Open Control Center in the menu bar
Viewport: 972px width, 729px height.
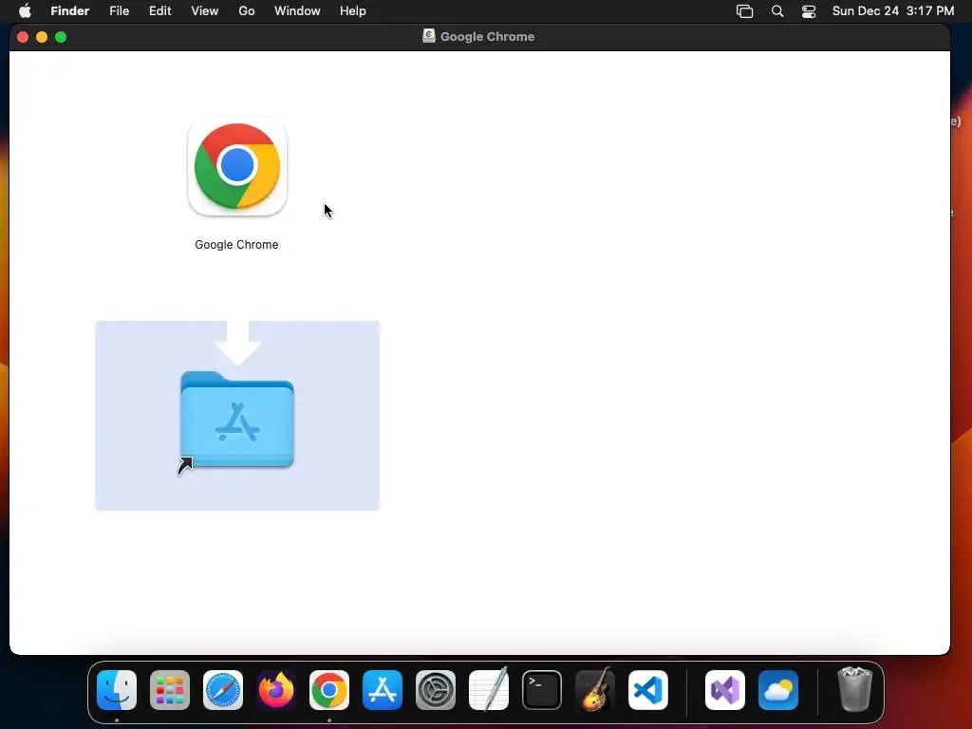(809, 11)
